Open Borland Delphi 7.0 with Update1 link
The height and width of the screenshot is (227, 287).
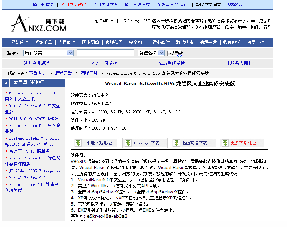(32, 141)
